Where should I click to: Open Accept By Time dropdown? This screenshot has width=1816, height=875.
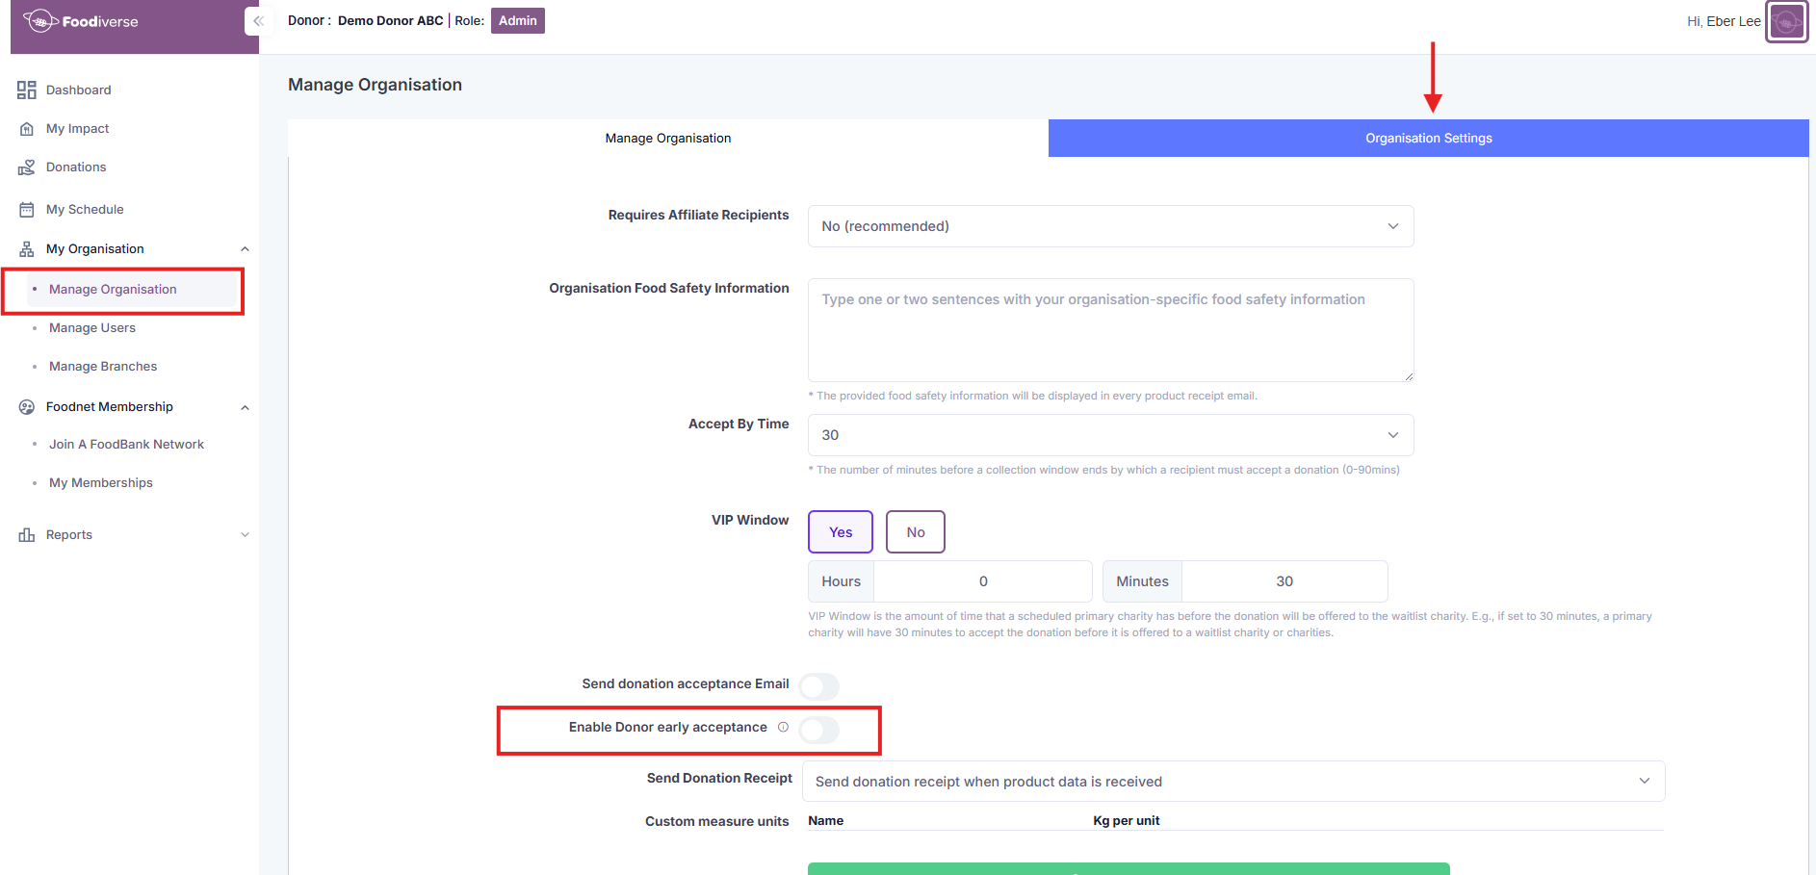(x=1109, y=435)
